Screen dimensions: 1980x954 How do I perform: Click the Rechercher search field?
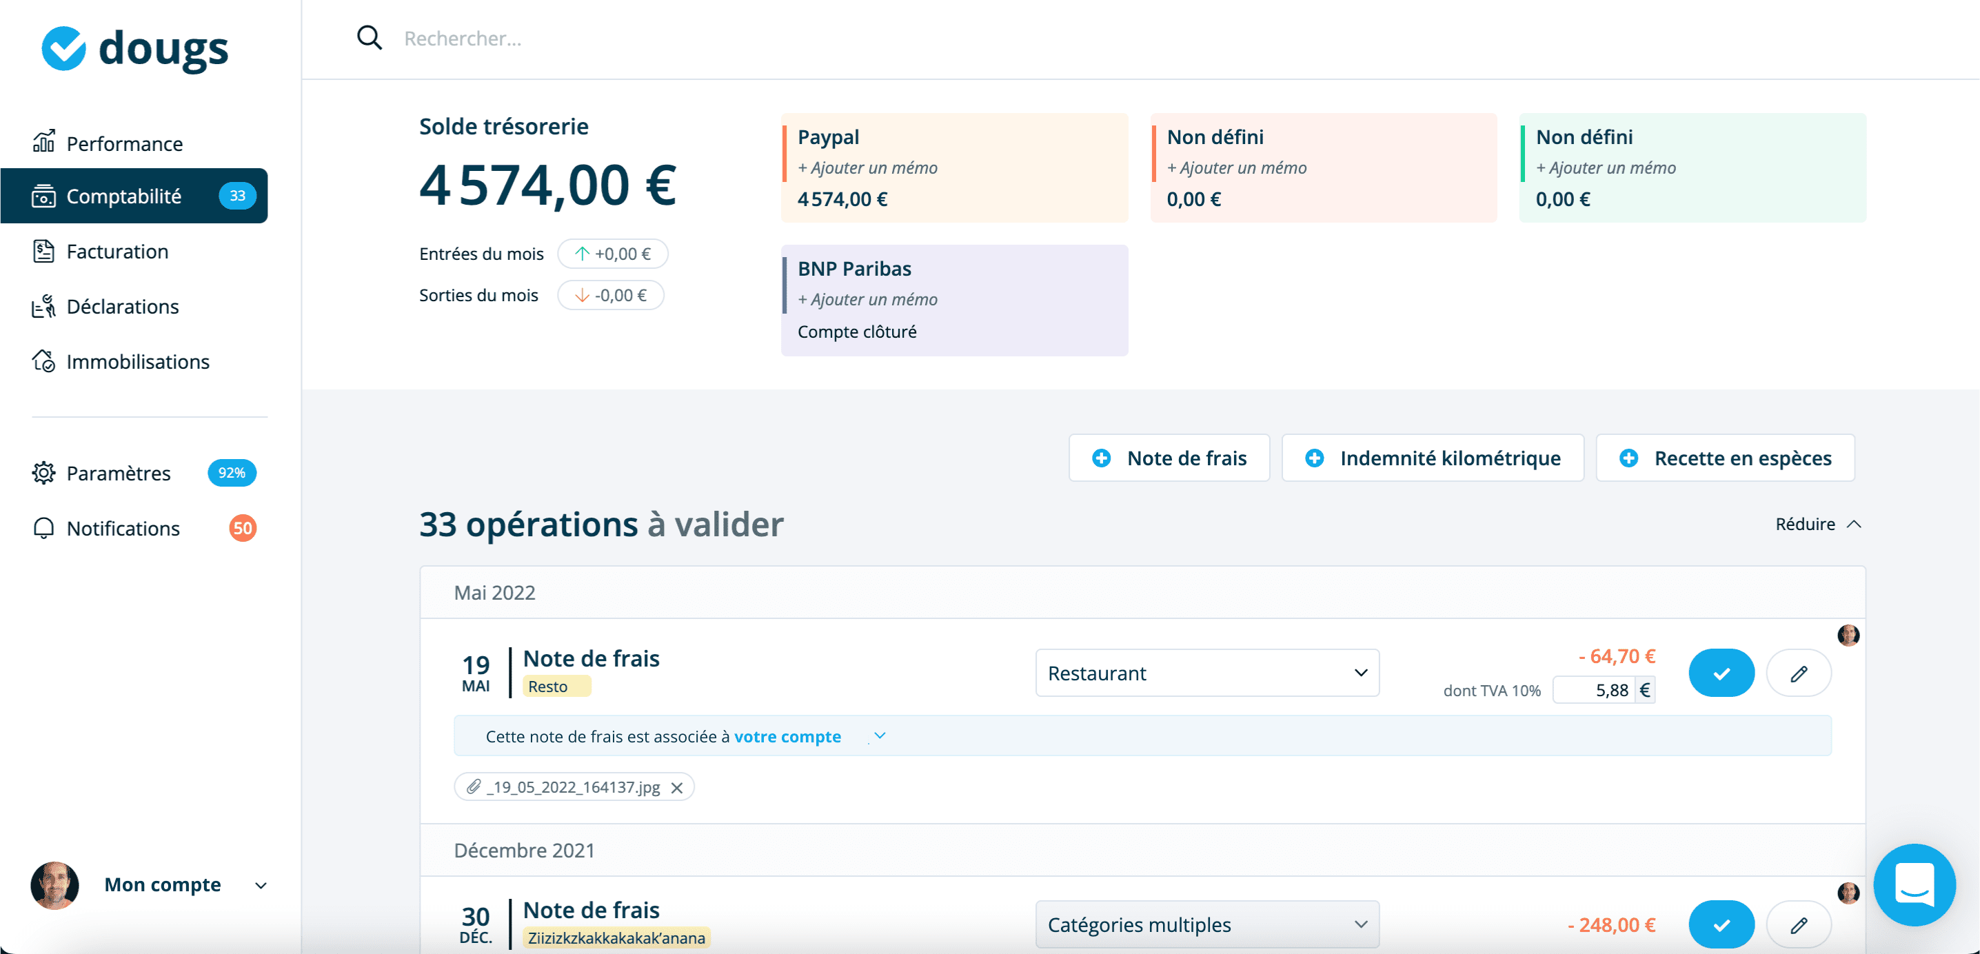[x=538, y=38]
